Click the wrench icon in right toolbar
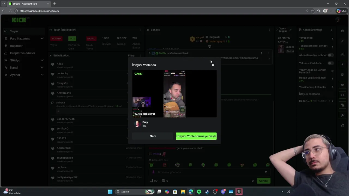This screenshot has width=349, height=196. 342,115
